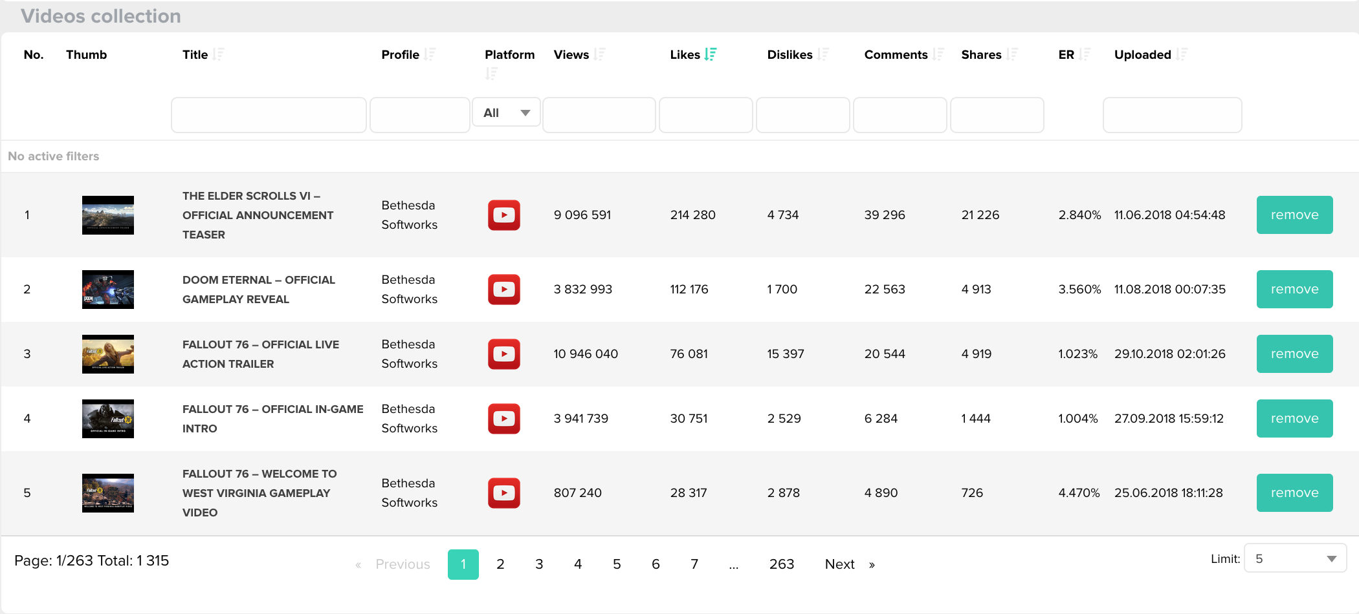
Task: Sort by Dislikes column icon
Action: [x=823, y=54]
